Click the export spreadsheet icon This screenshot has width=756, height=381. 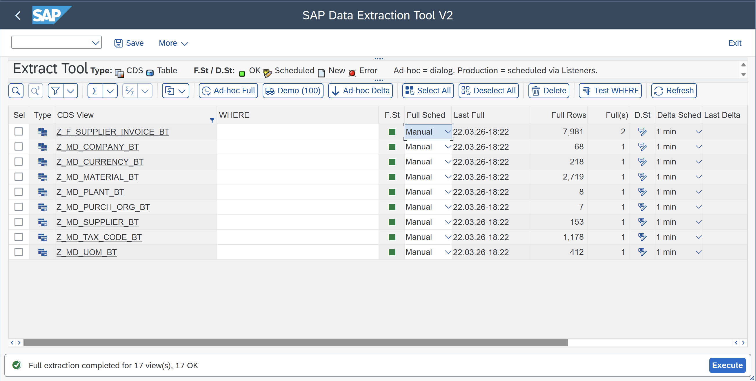pos(170,91)
